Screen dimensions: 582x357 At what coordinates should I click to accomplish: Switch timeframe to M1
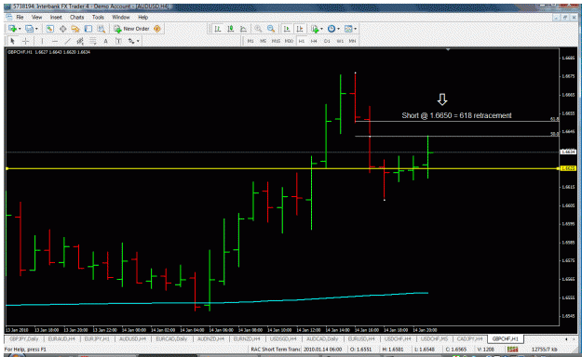tap(250, 41)
